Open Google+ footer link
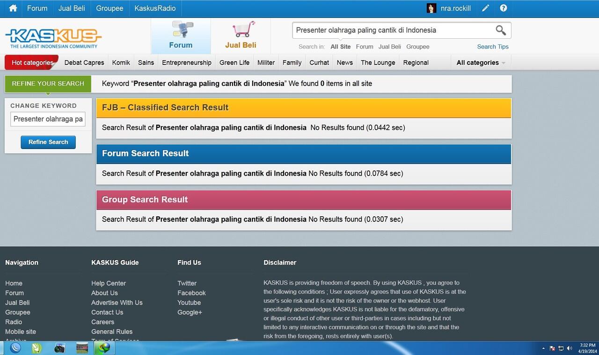The height and width of the screenshot is (355, 599). tap(190, 312)
